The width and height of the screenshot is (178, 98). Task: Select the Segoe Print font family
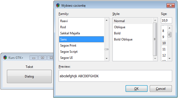(x=82, y=46)
